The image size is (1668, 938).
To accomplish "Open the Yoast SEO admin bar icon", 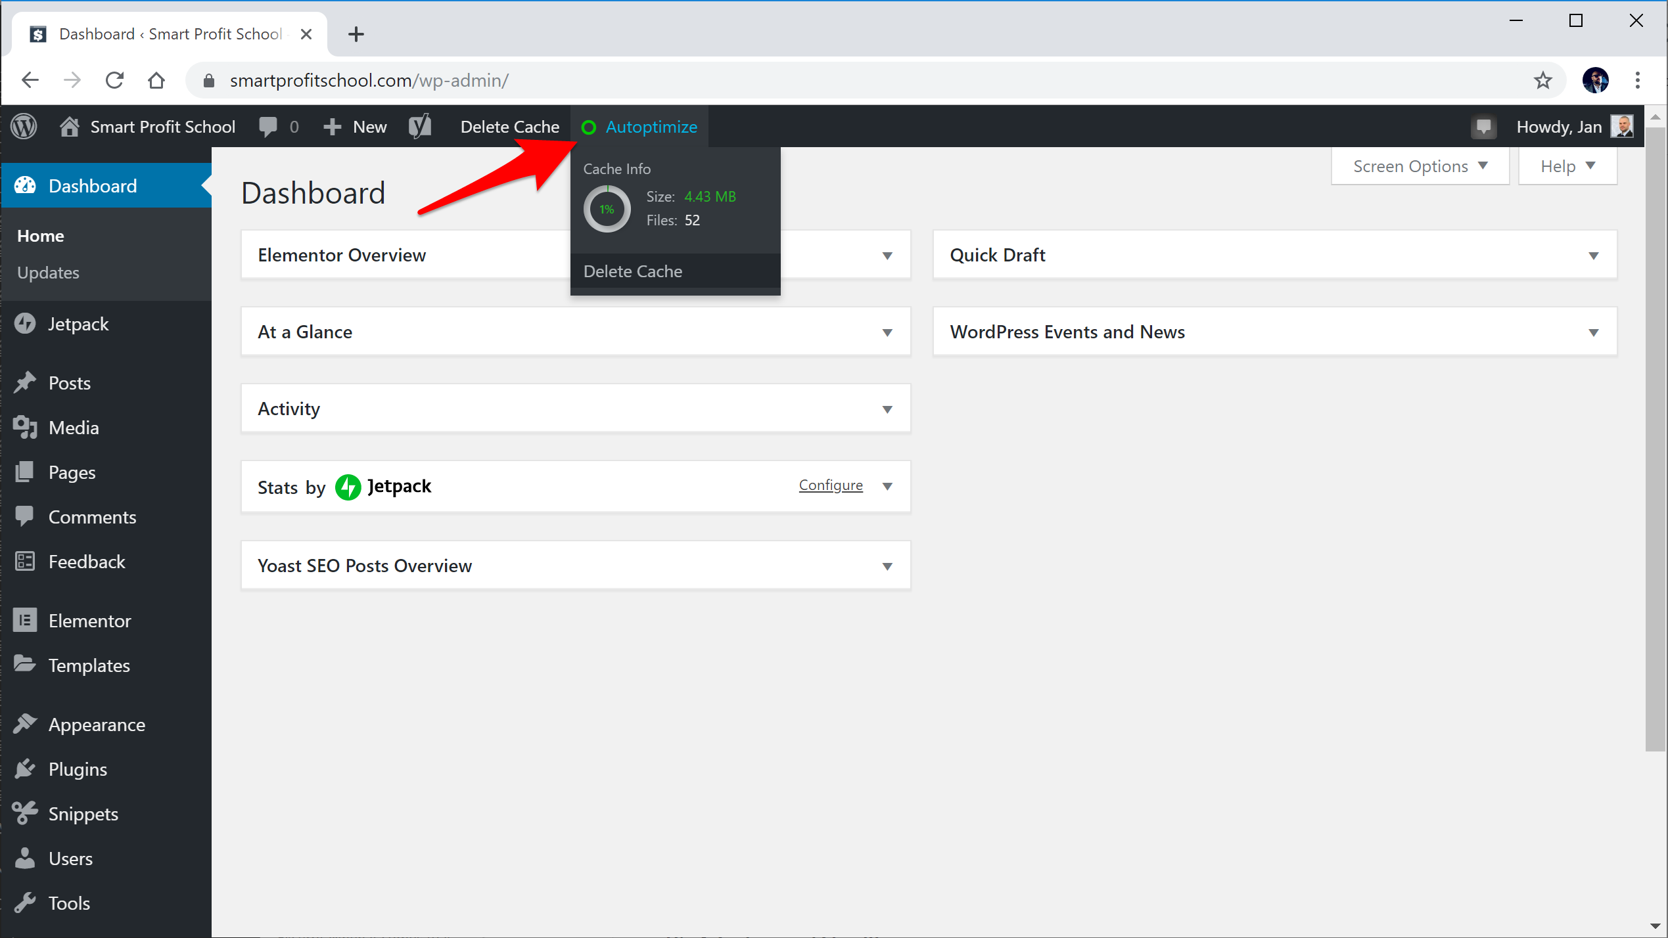I will (419, 125).
